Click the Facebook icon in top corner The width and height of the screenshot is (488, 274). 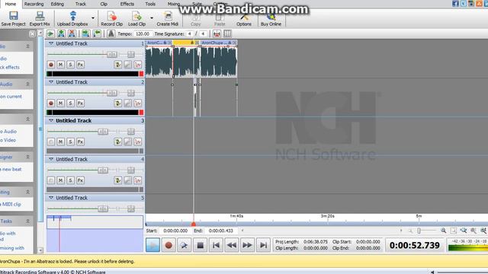(455, 3)
